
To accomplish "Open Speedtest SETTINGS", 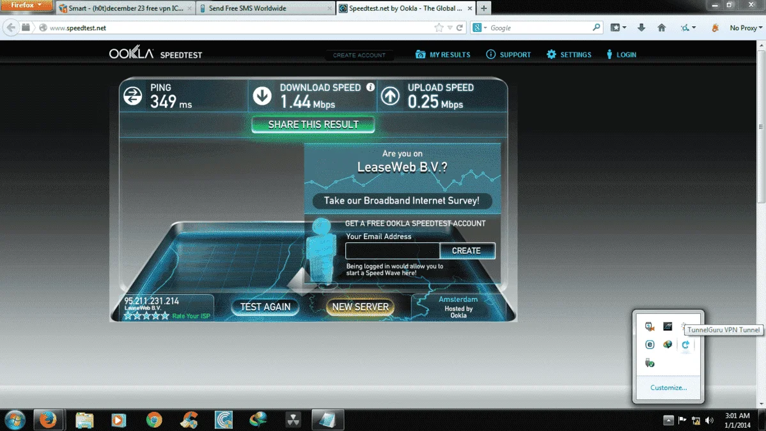I will [x=568, y=55].
